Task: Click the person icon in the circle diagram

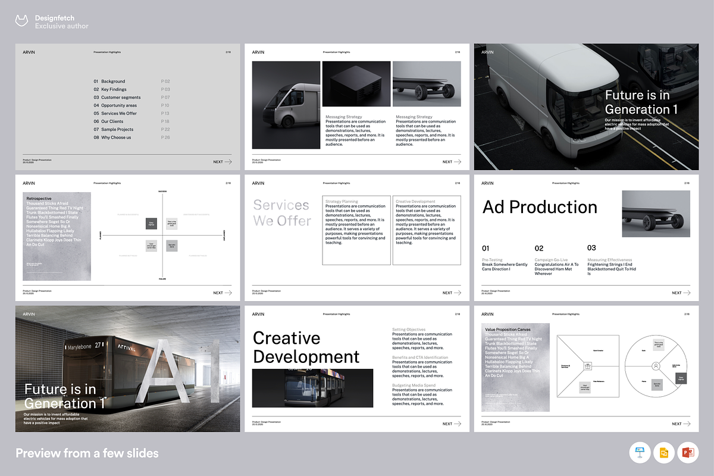Action: (x=656, y=366)
